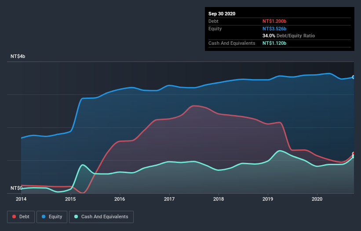This screenshot has height=231, width=361.
Task: Click the 2019 x-axis label
Action: click(x=268, y=199)
